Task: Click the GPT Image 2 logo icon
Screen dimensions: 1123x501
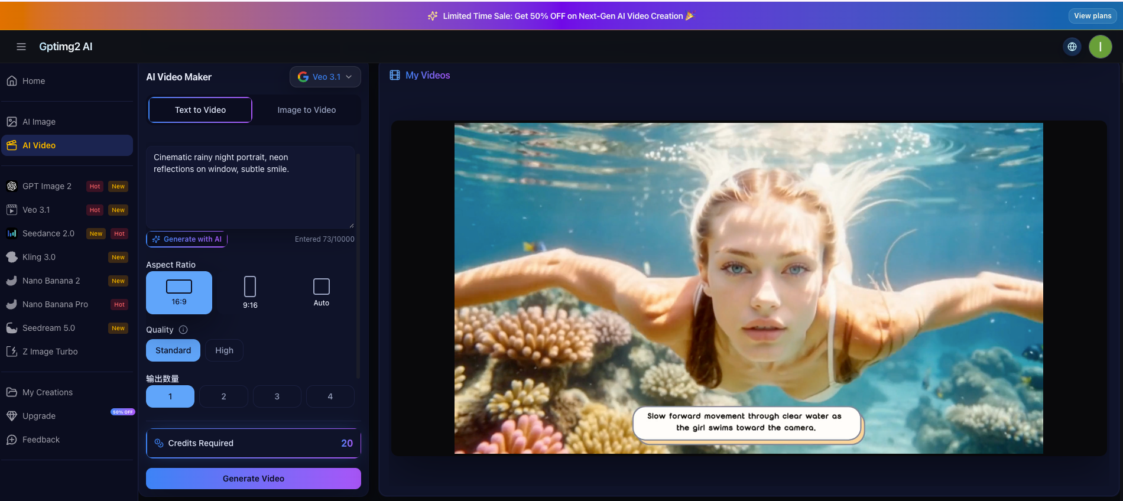Action: (x=12, y=186)
